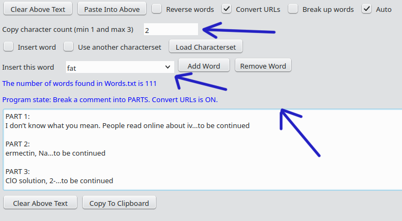The width and height of the screenshot is (402, 221).
Task: Click the dropdown arrow next to 'fat'
Action: (x=167, y=68)
